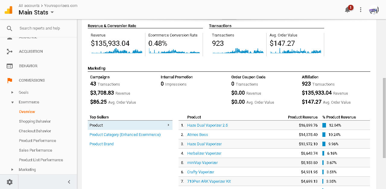The height and width of the screenshot is (189, 386).
Task: Click the 0.48% conversion rate value
Action: pos(158,43)
